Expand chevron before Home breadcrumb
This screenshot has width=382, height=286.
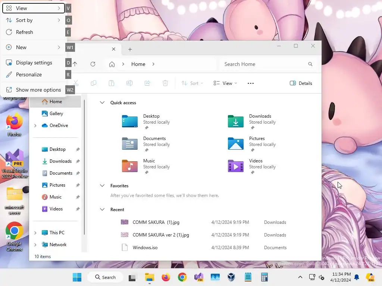[x=123, y=64]
